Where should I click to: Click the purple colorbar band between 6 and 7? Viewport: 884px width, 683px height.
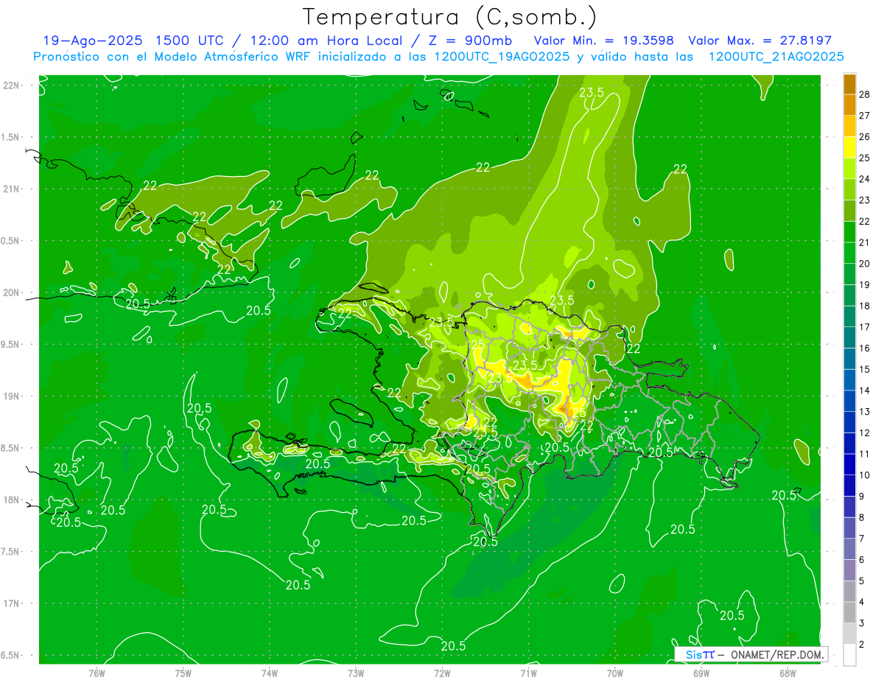pyautogui.click(x=849, y=549)
